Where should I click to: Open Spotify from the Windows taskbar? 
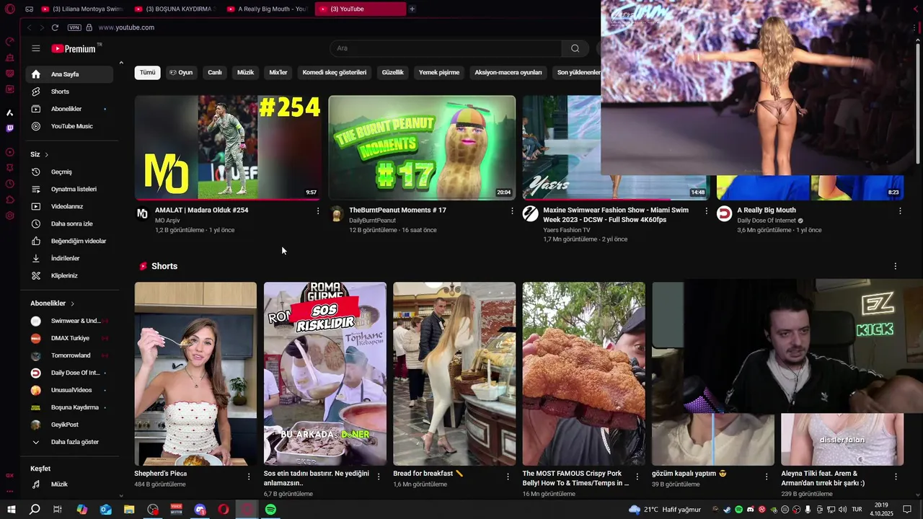270,510
